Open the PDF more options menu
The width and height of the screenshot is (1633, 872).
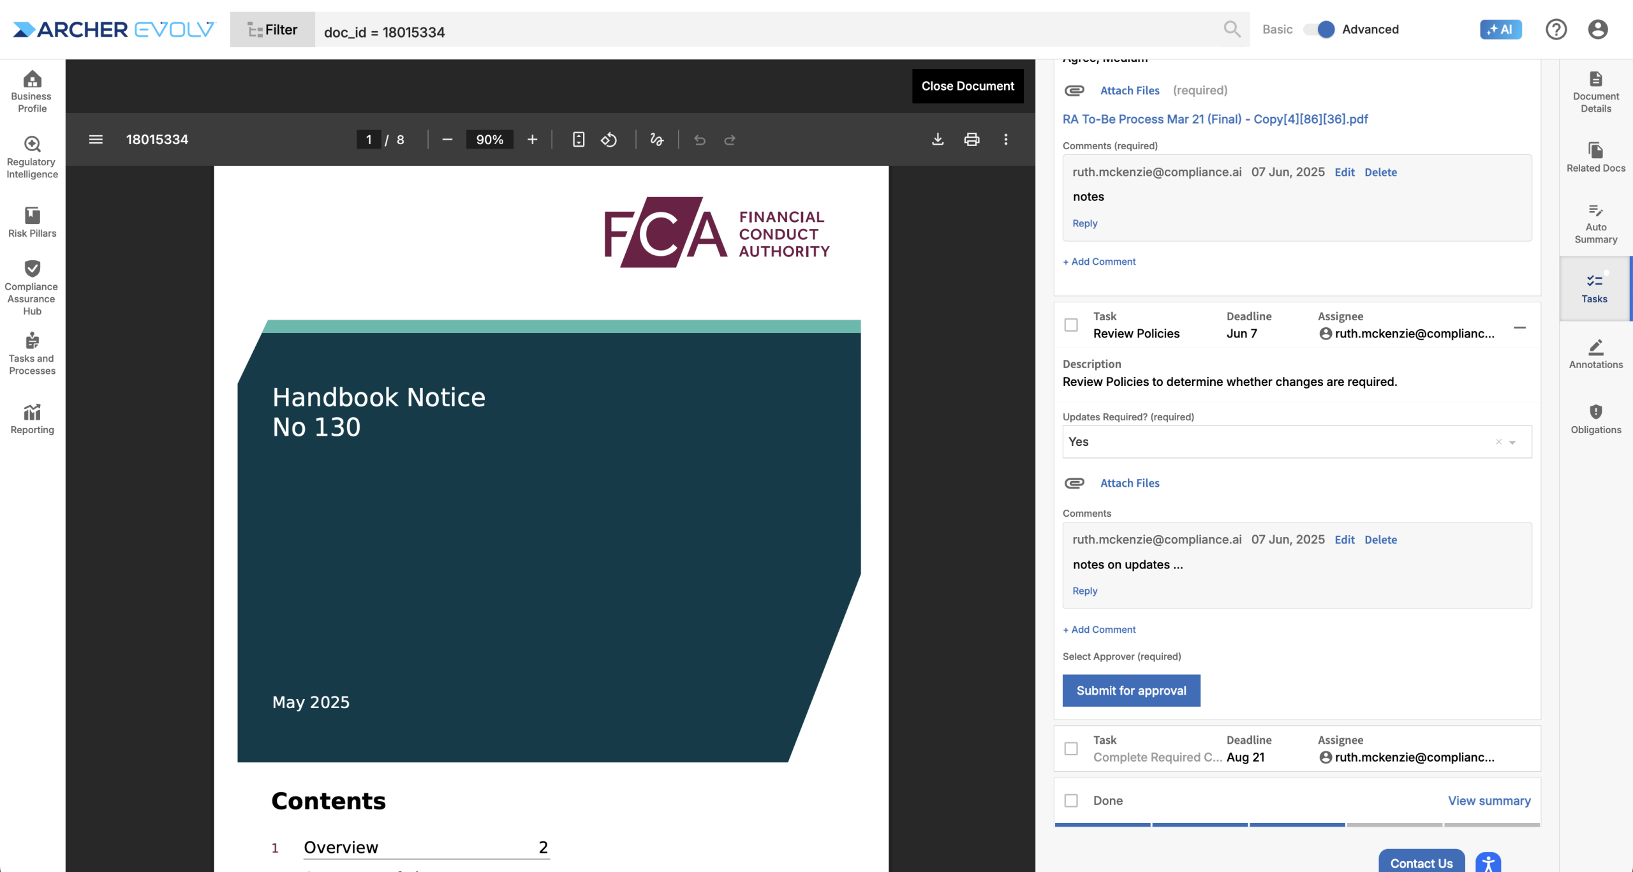click(1005, 140)
